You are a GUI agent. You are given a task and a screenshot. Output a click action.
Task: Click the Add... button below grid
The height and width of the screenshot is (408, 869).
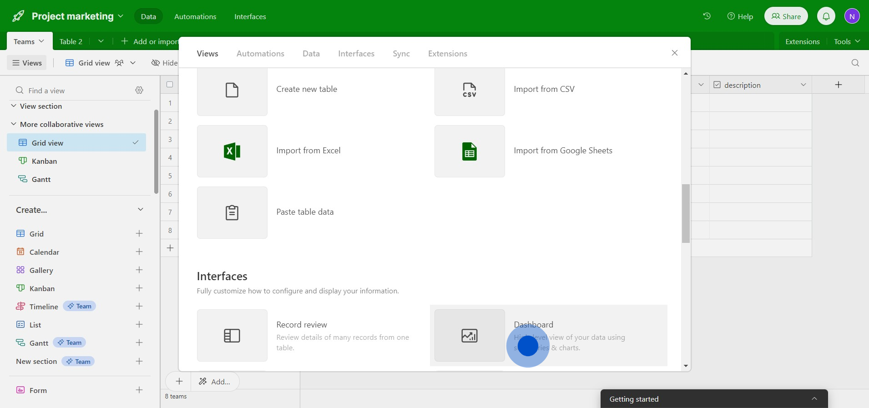[x=215, y=381]
